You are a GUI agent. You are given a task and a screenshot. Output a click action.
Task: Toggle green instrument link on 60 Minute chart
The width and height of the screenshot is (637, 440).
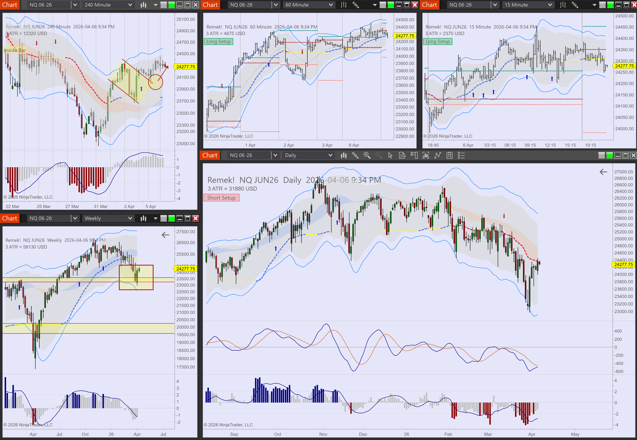coord(391,5)
